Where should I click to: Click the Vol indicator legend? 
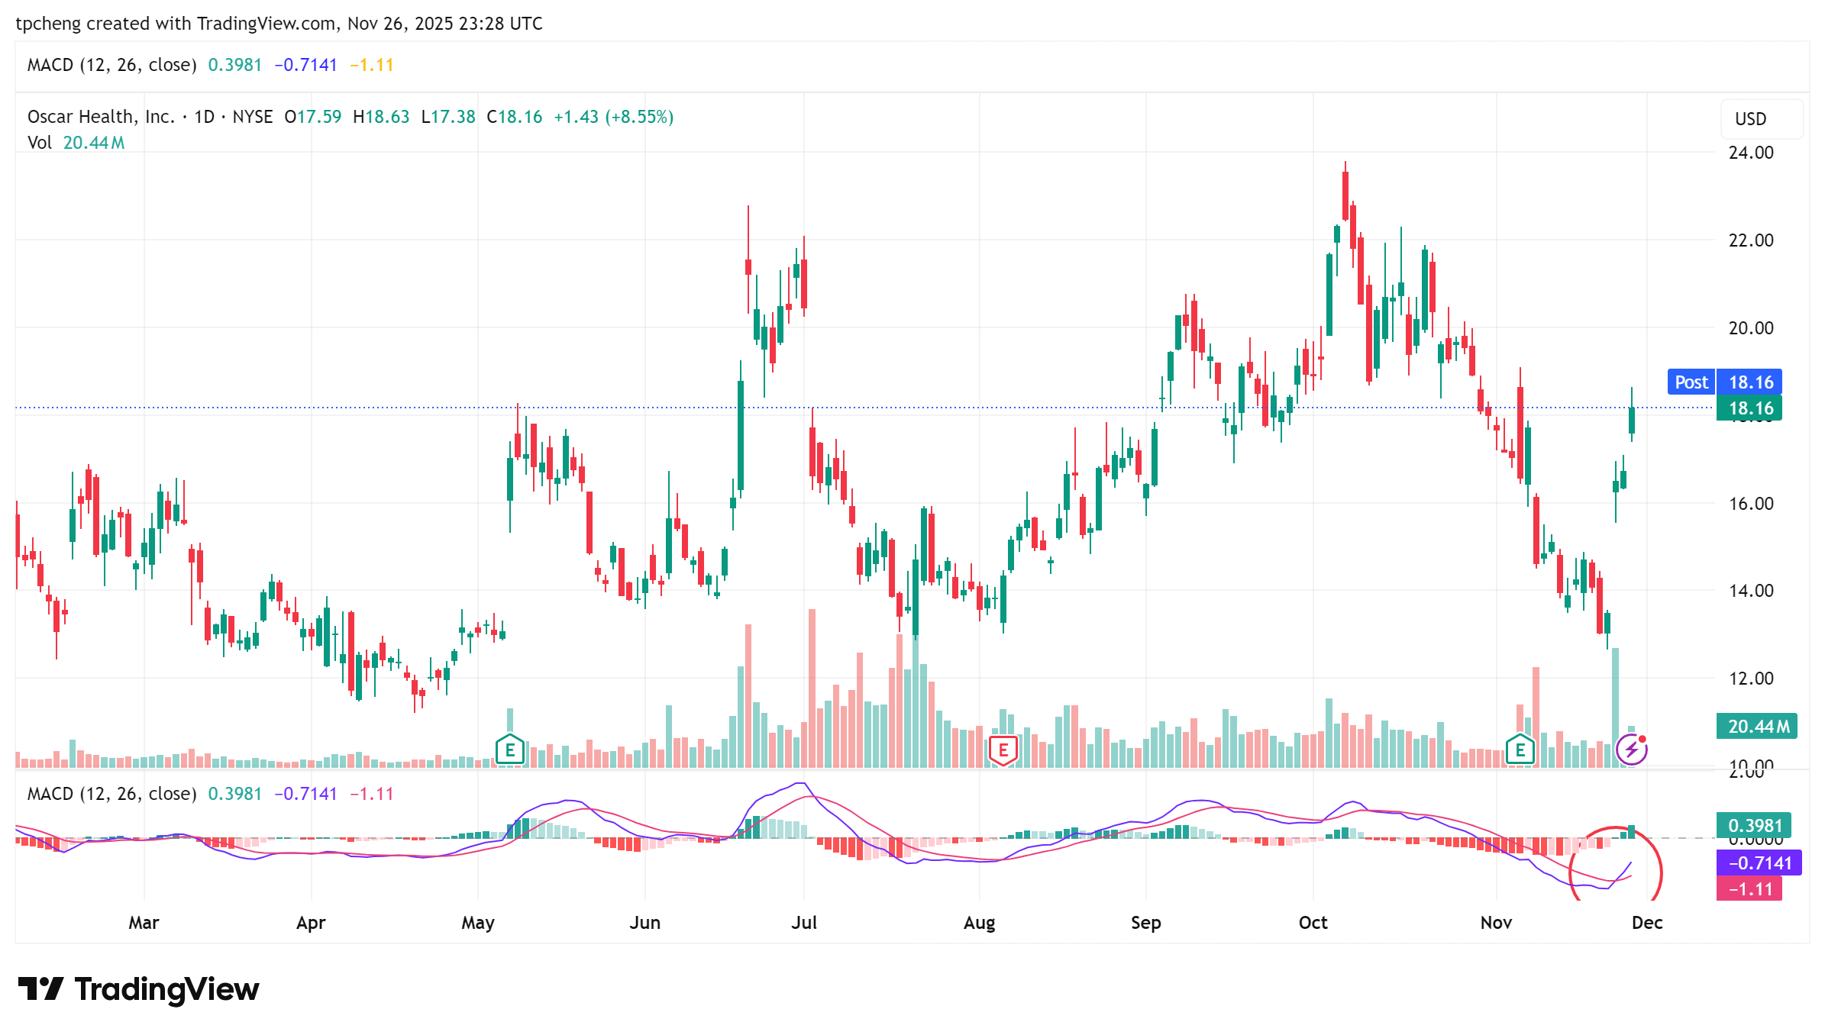(x=40, y=143)
